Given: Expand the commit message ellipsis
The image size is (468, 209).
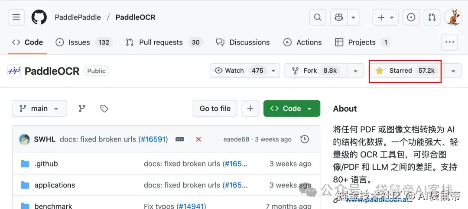Looking at the screenshot, I should click(180, 139).
